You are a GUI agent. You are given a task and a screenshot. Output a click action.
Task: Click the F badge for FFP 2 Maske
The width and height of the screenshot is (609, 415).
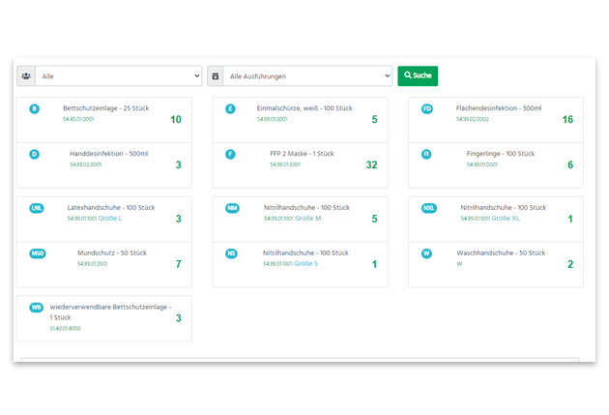[x=230, y=154]
